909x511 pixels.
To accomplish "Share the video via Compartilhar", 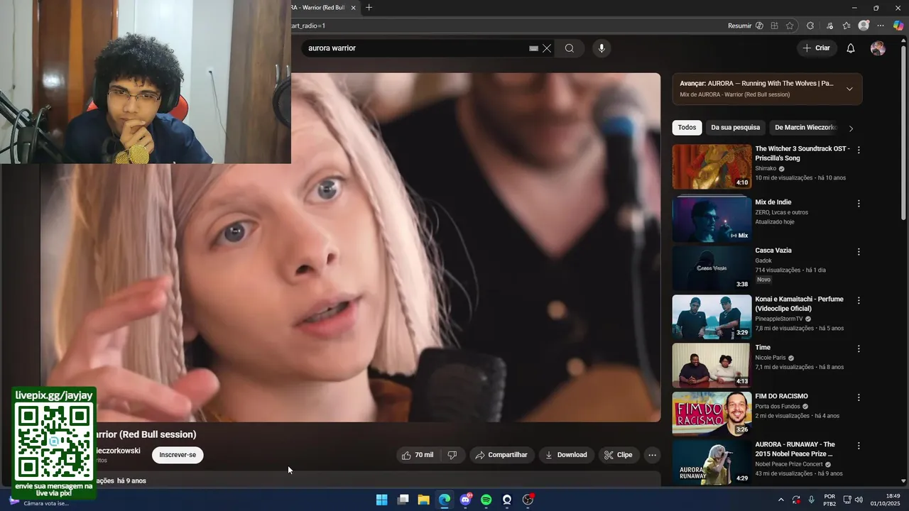I will point(501,455).
